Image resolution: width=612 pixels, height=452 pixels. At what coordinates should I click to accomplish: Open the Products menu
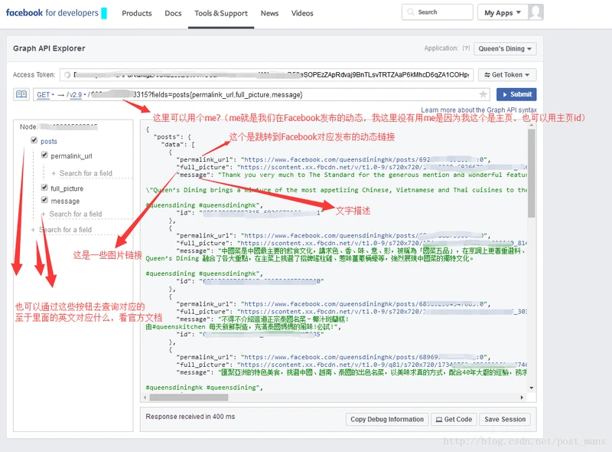click(137, 13)
